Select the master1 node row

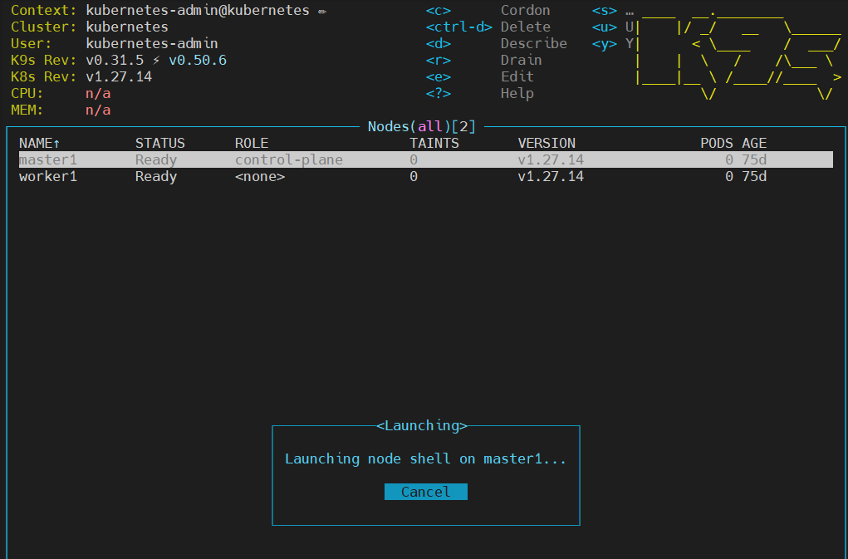coord(48,159)
